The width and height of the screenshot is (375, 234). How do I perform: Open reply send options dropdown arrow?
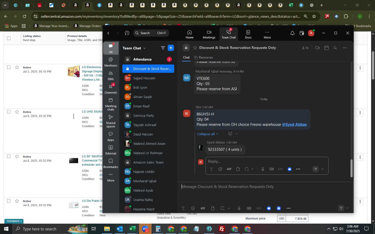[323, 169]
